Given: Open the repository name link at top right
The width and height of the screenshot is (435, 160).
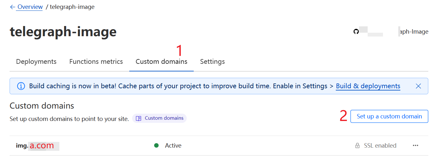Looking at the screenshot, I should coord(414,32).
